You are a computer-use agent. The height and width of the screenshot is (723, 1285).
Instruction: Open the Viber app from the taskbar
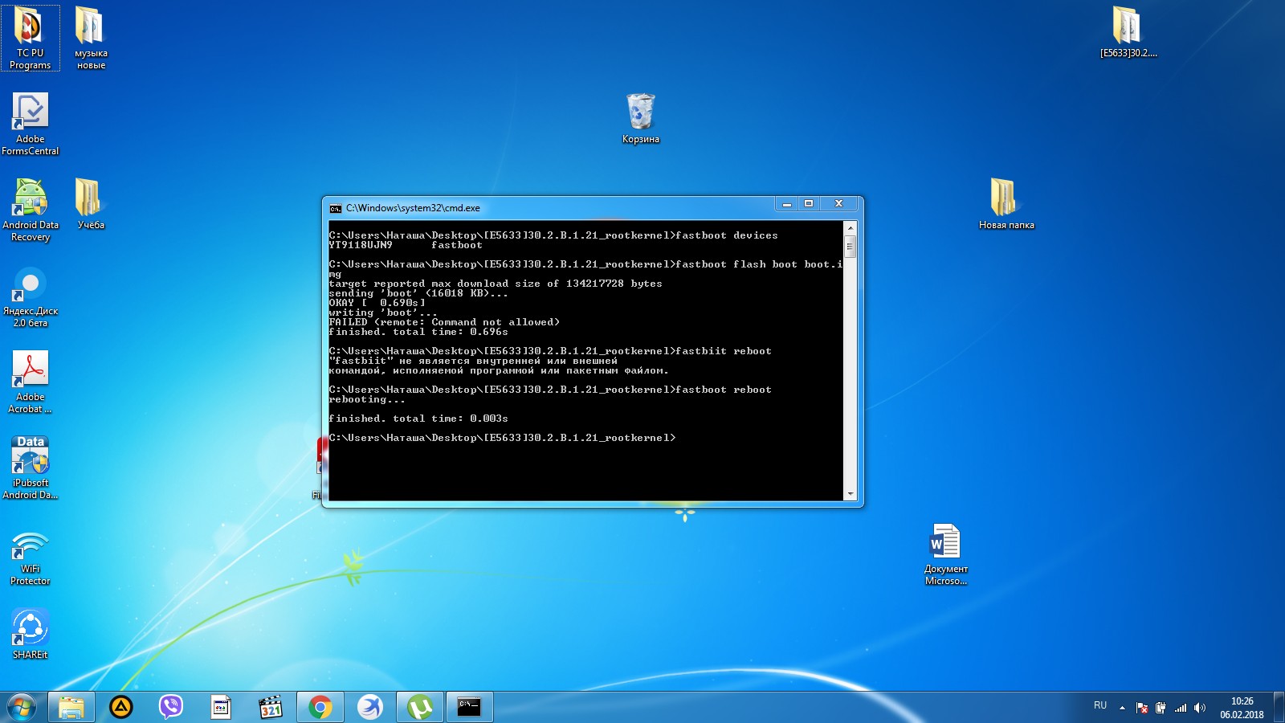click(170, 707)
